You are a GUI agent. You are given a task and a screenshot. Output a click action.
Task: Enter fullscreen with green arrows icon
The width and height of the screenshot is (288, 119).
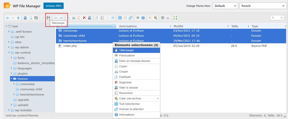coord(175,18)
